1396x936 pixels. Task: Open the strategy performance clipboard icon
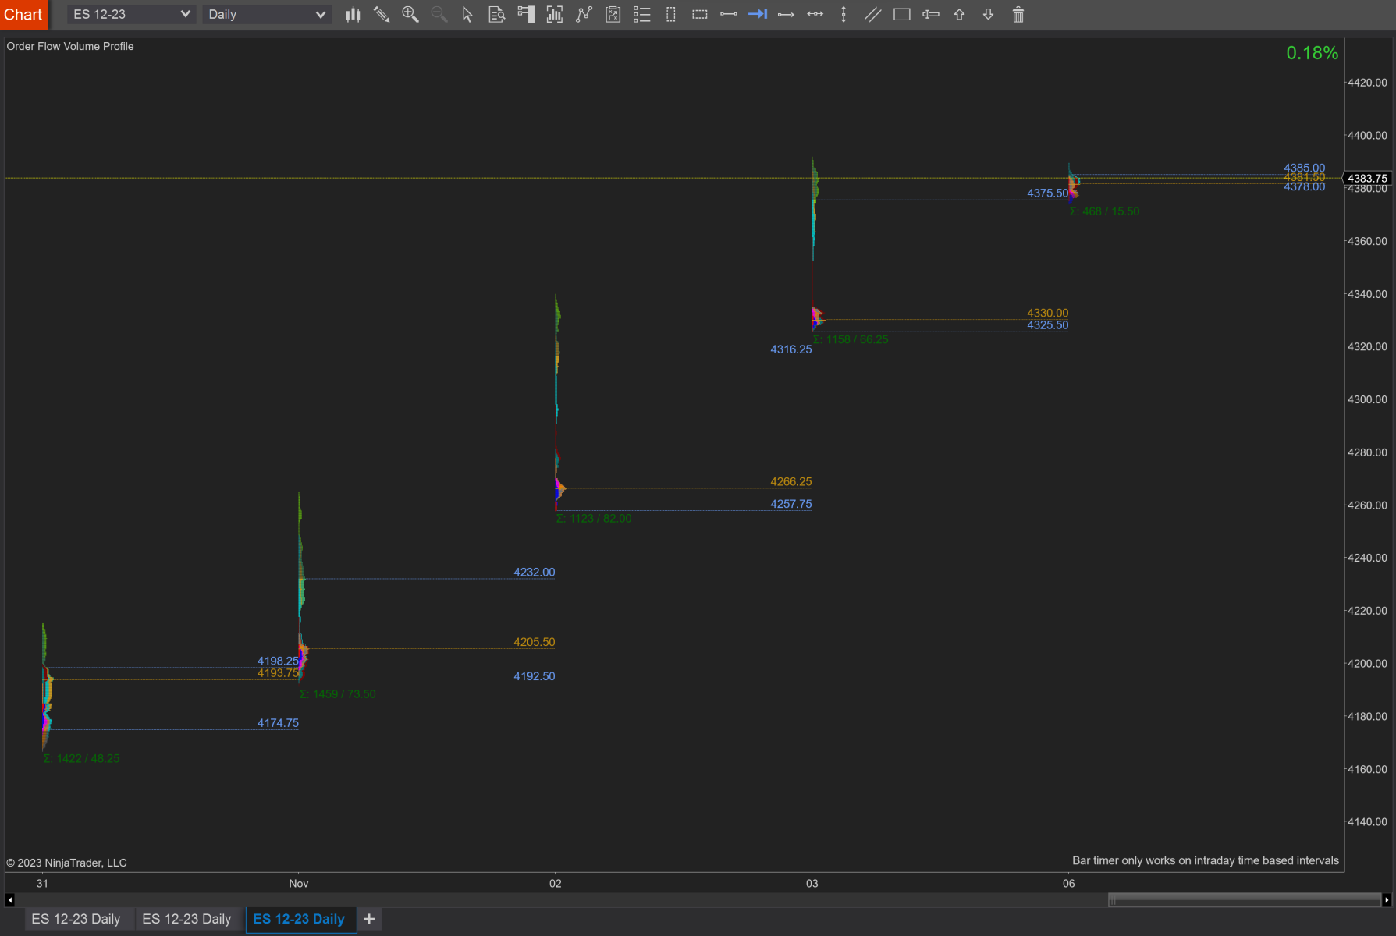613,14
